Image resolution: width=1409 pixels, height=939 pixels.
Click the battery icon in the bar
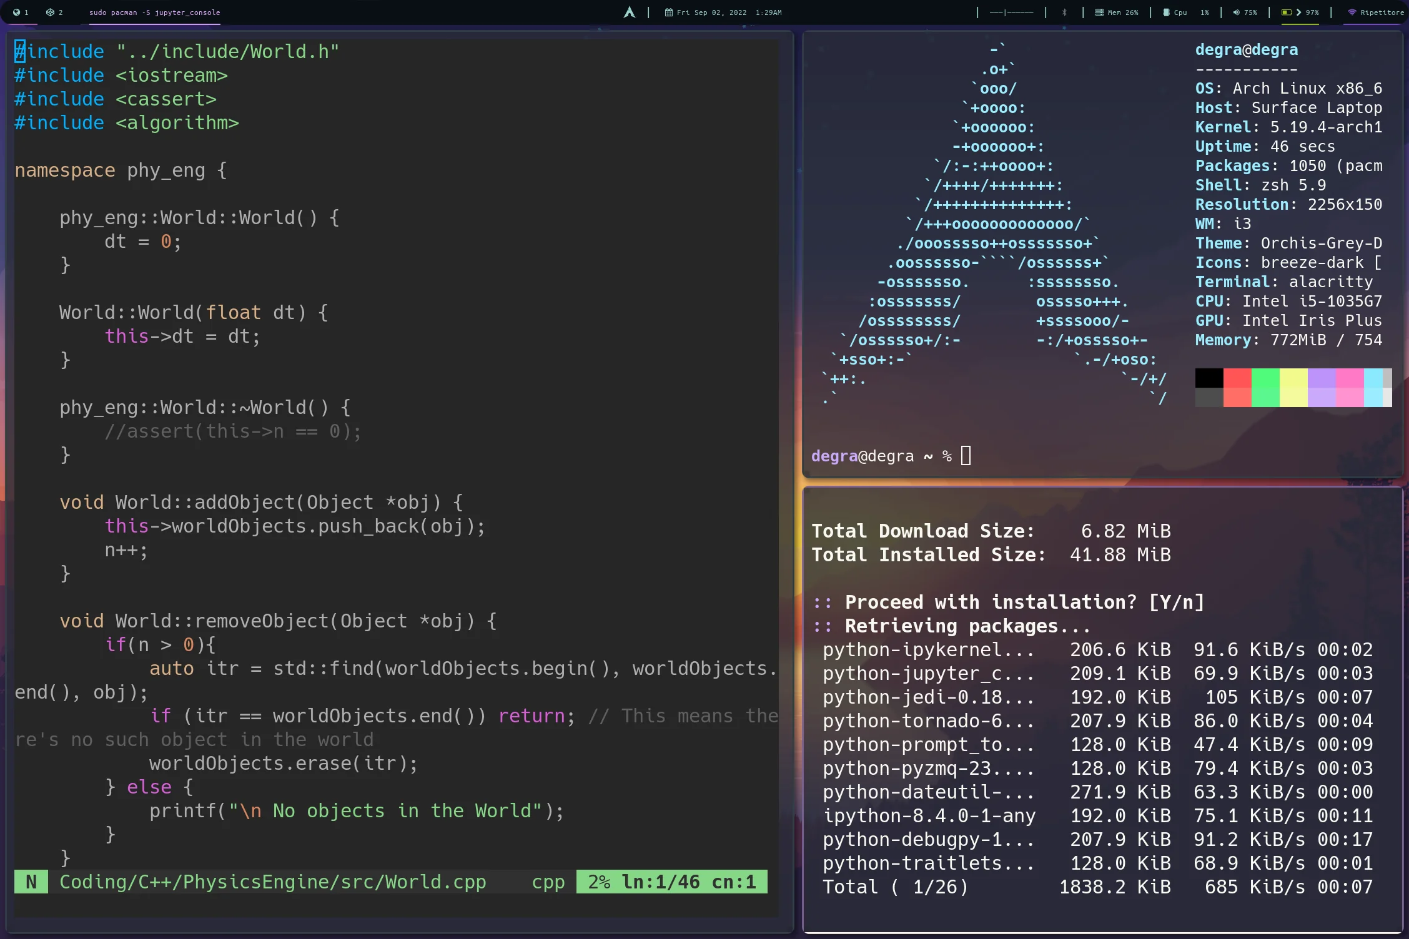1287,12
